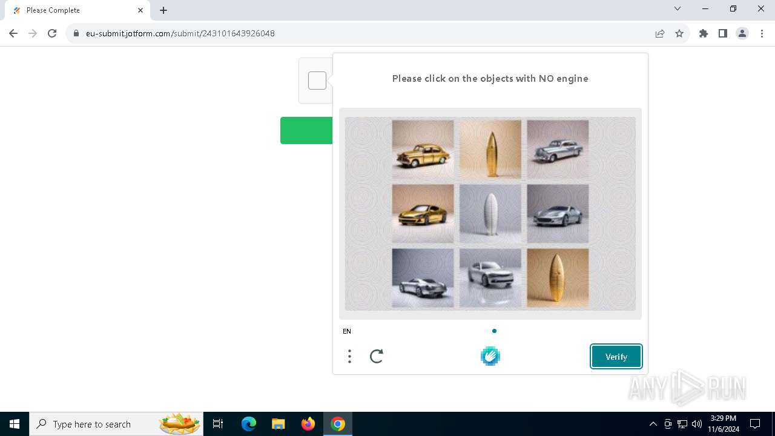
Task: Launch Microsoft Edge from taskbar
Action: 249,424
